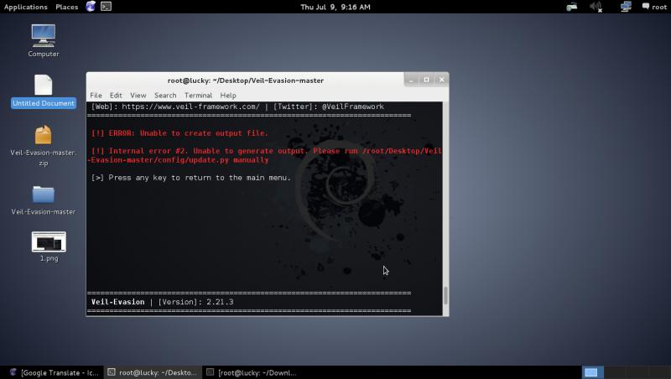This screenshot has height=379, width=671.
Task: Open the Veil-Evasion-master folder icon
Action: 44,195
